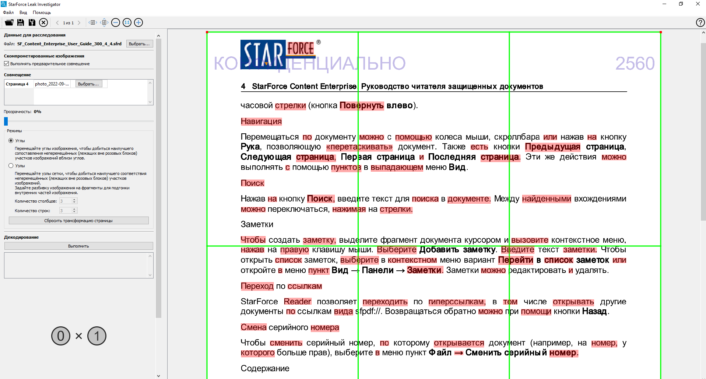Increase Количество строк spinner value
This screenshot has width=706, height=379.
74,209
